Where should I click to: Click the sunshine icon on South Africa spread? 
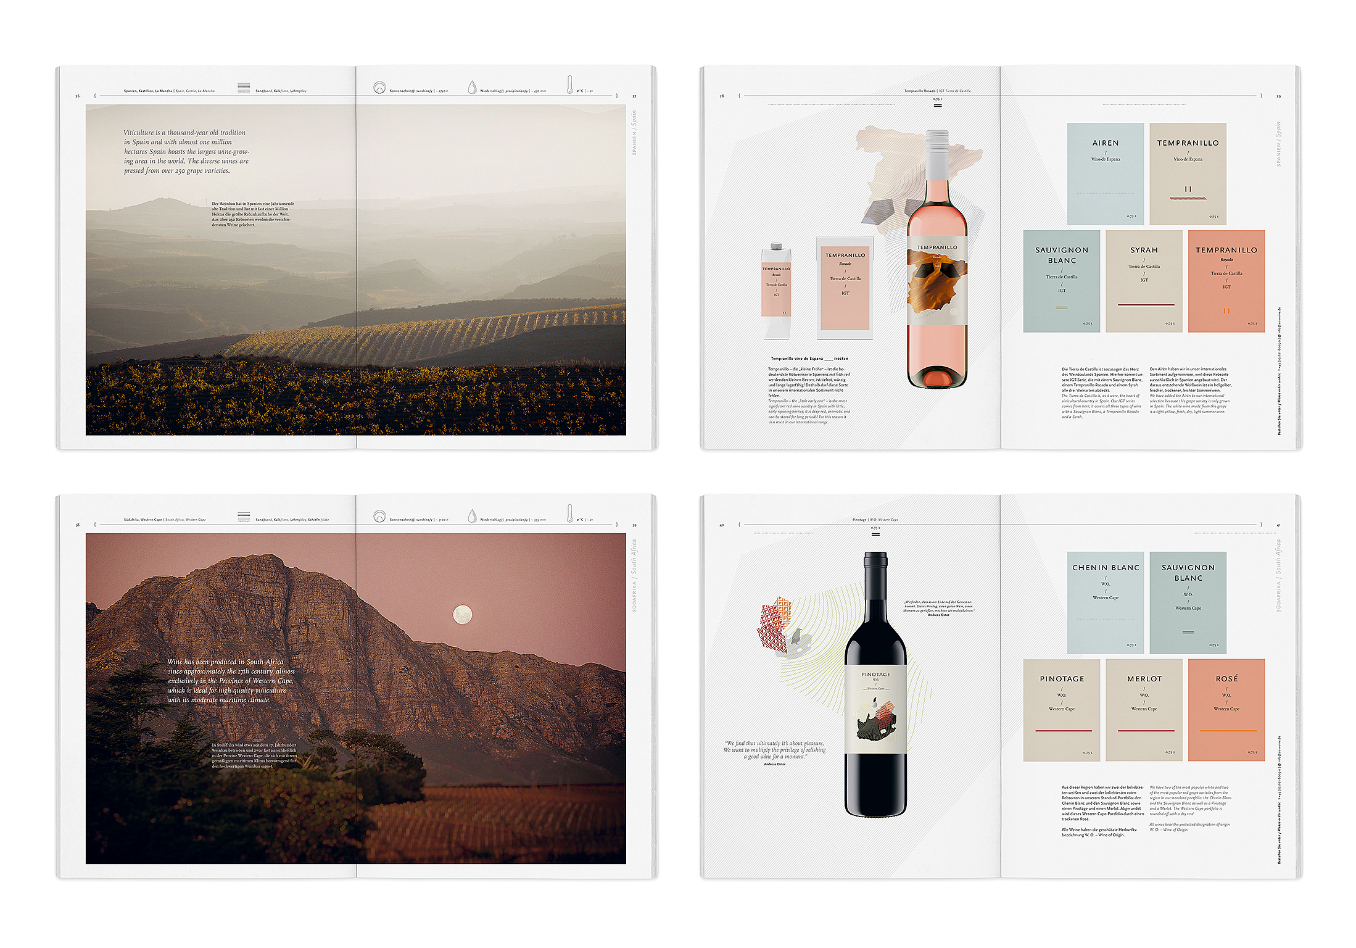[379, 517]
